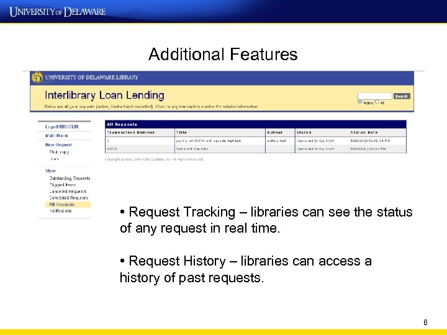Click the 40726 row's status date

368,149
